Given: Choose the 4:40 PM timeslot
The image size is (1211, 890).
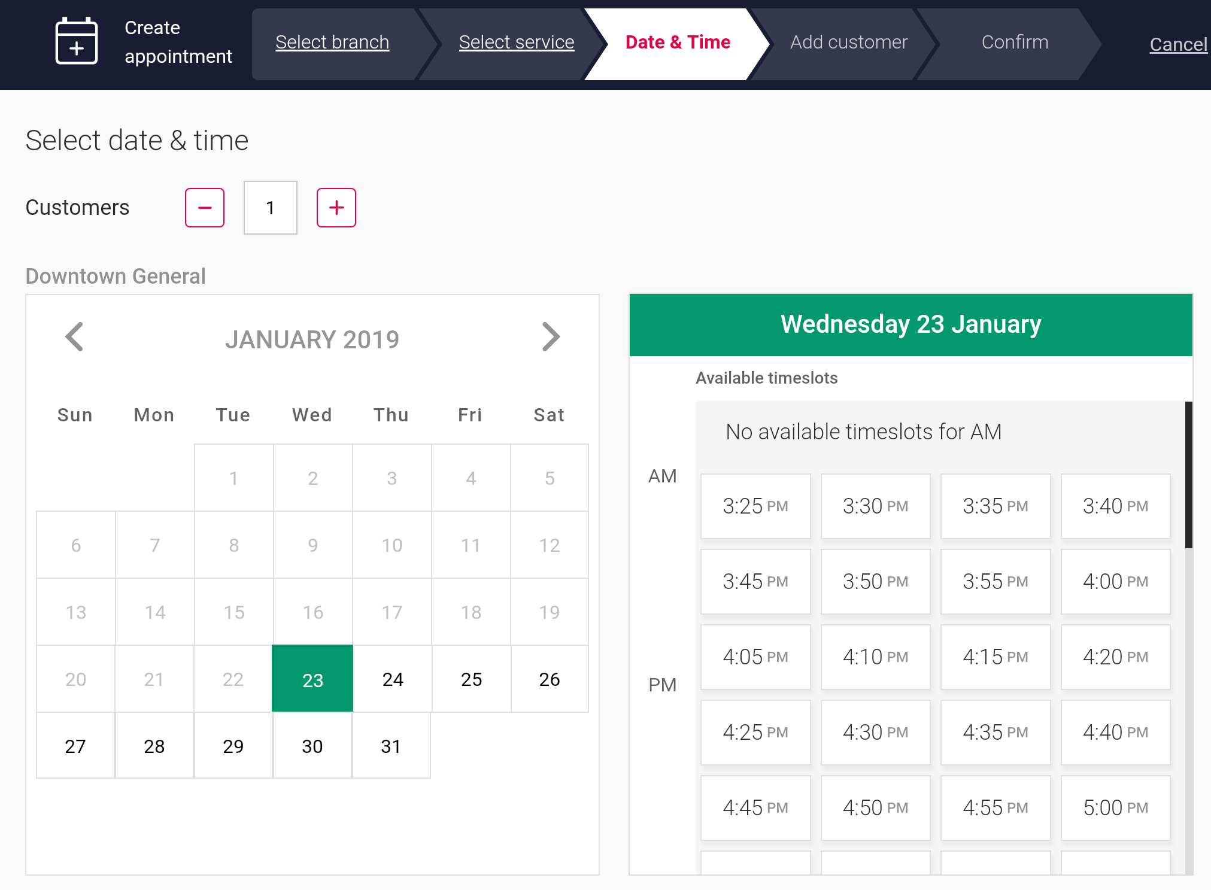Looking at the screenshot, I should coord(1116,733).
